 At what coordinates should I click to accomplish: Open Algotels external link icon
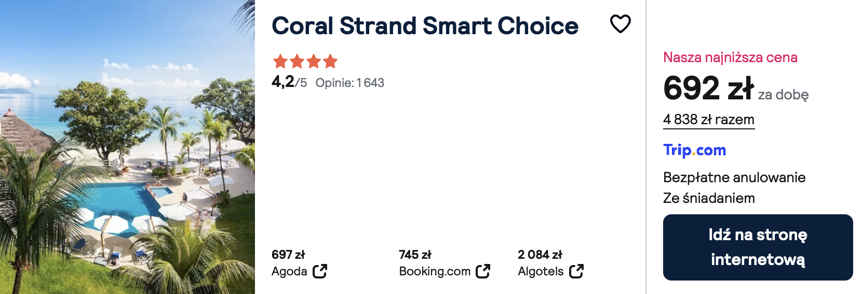coord(576,271)
